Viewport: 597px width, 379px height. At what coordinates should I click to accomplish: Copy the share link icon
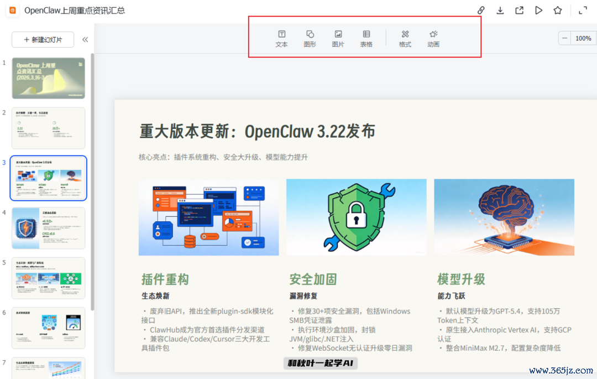481,11
